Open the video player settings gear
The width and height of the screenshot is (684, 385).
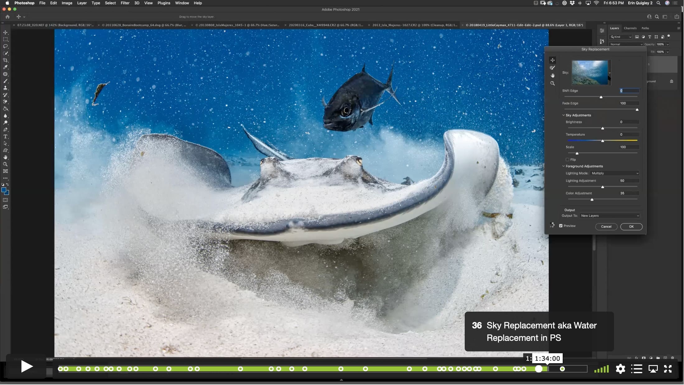pyautogui.click(x=620, y=369)
